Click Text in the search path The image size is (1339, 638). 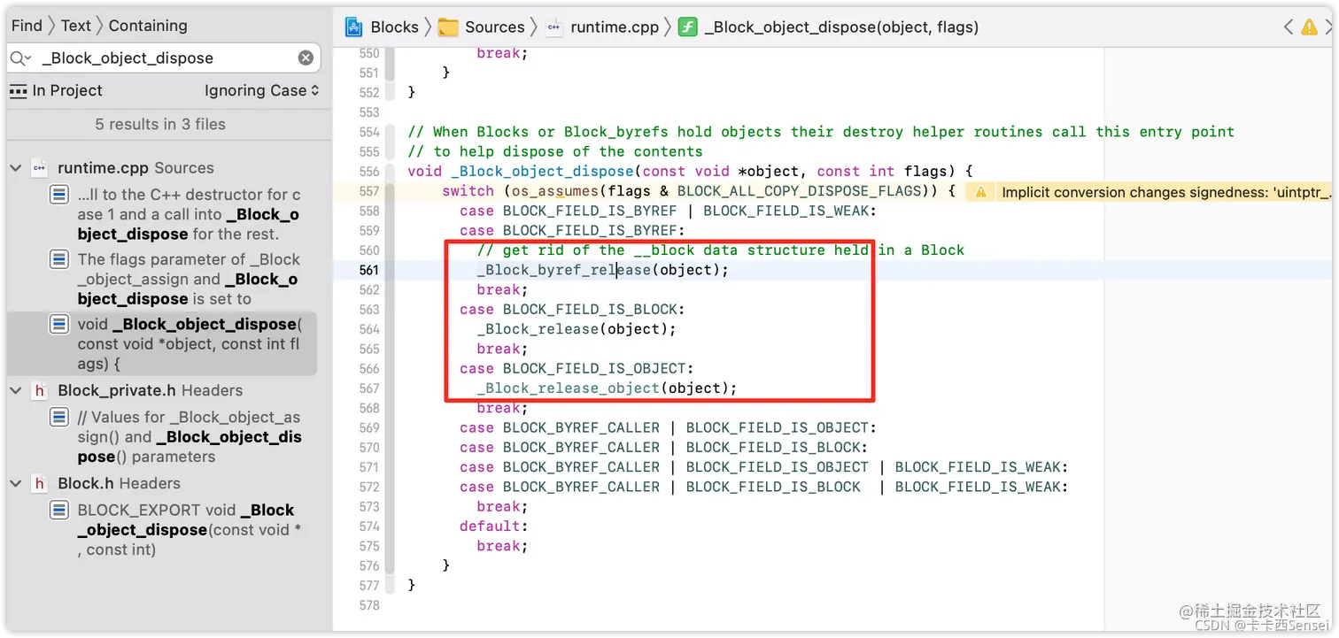pos(76,26)
